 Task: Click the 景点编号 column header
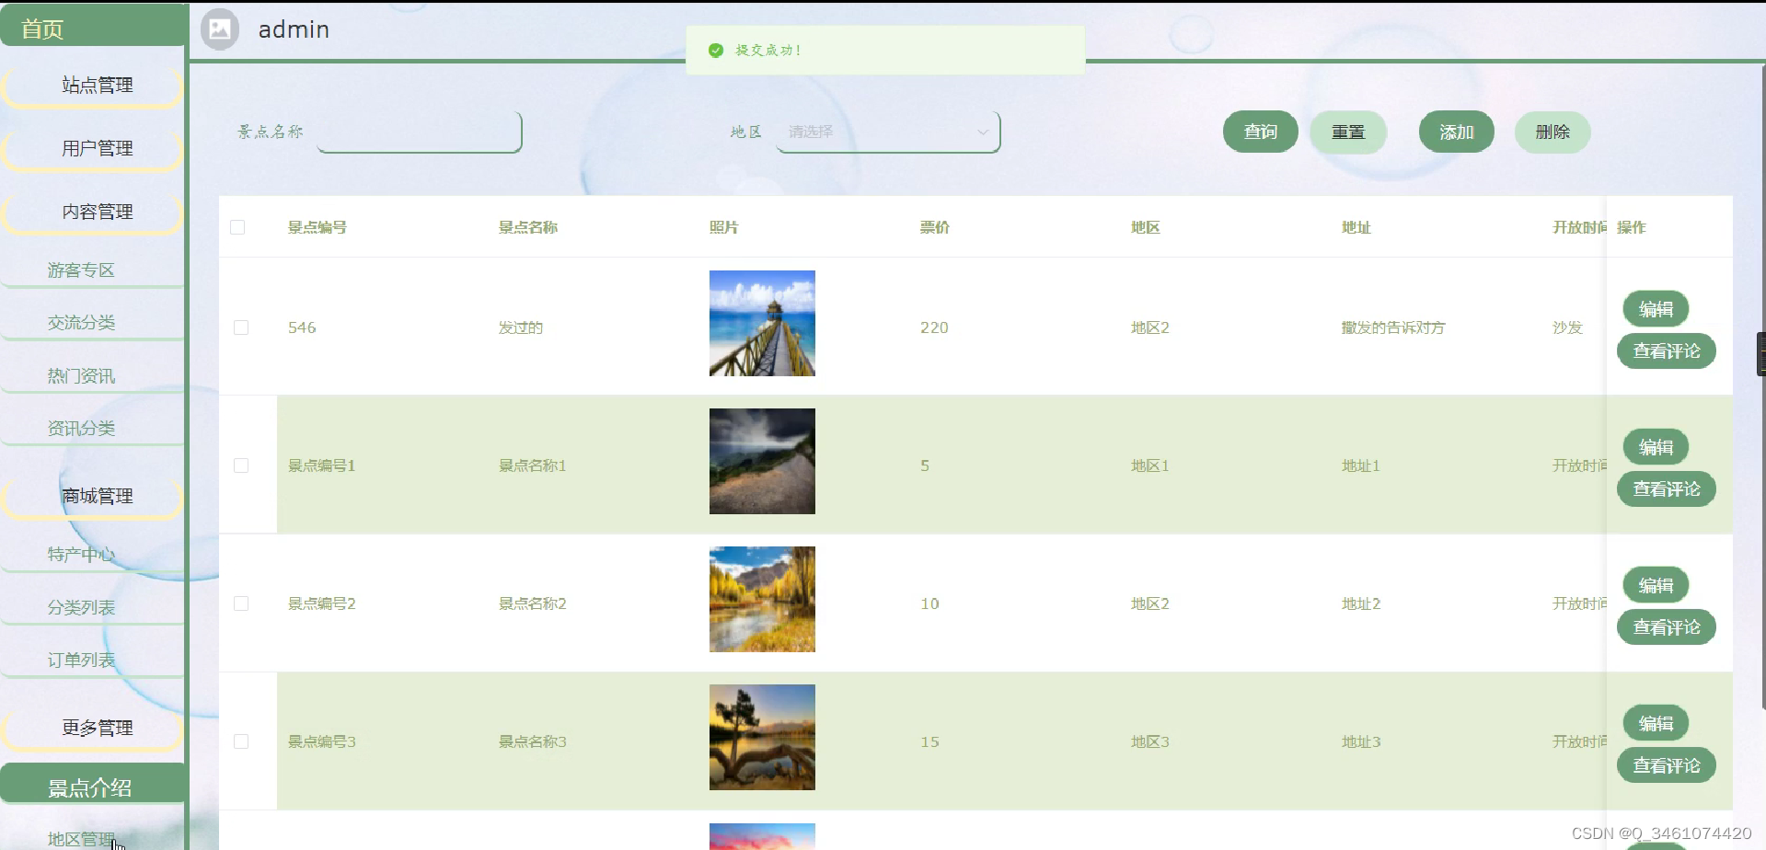(x=317, y=227)
